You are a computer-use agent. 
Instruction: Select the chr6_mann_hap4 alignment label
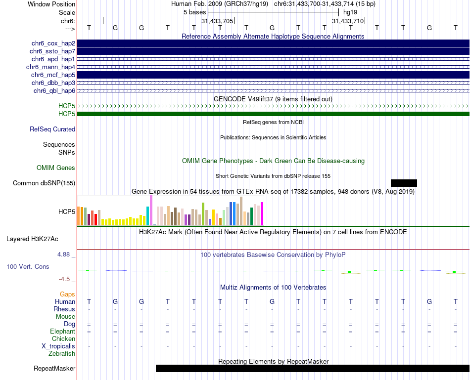click(x=50, y=67)
